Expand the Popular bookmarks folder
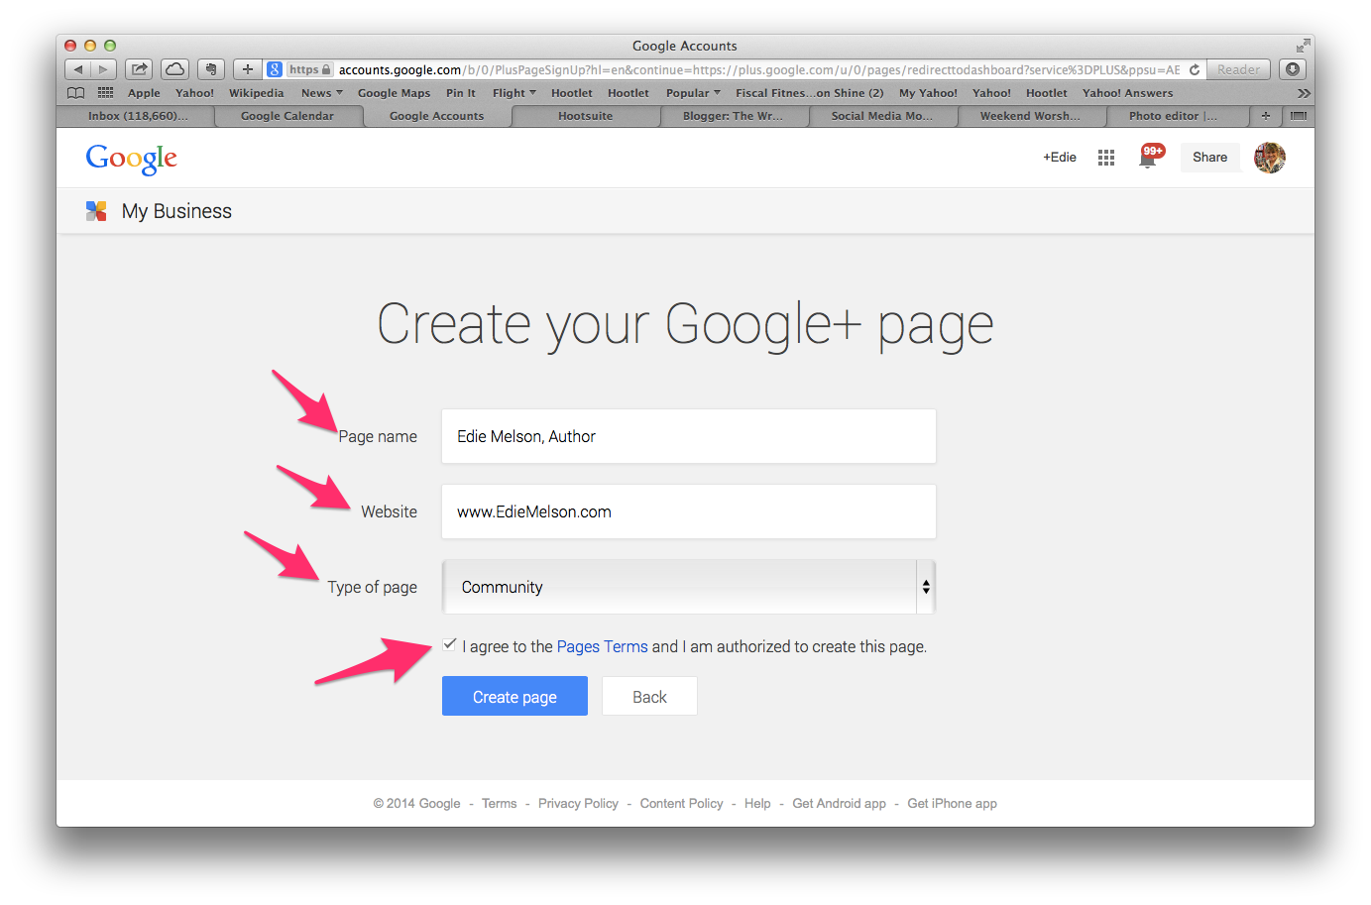Screen dimensions: 1371x905 coord(693,93)
